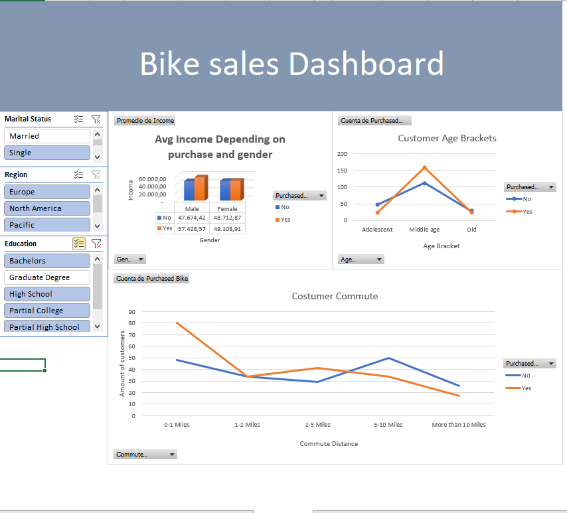Click the multi-select icon on Region slicer
Viewport: 567px width, 513px height.
tap(78, 175)
